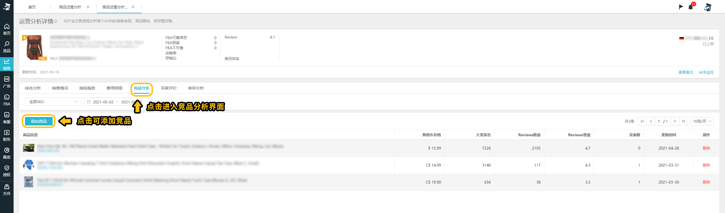The height and width of the screenshot is (213, 725).
Task: Click the 查看备注 link
Action: [x=686, y=72]
